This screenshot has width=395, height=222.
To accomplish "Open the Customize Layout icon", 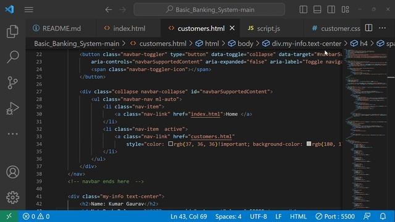I will pyautogui.click(x=345, y=10).
